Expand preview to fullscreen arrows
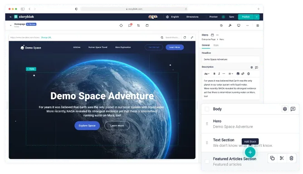303x174 pixels. coord(192,38)
